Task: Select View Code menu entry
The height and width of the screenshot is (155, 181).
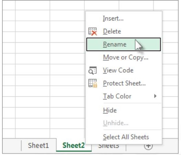Action: (x=124, y=70)
